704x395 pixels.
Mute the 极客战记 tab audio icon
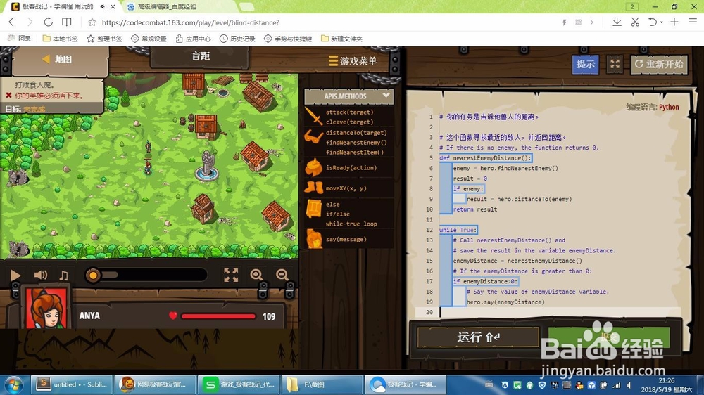[103, 7]
